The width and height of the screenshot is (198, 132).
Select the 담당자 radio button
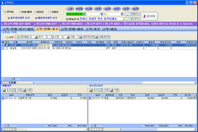click(35, 12)
